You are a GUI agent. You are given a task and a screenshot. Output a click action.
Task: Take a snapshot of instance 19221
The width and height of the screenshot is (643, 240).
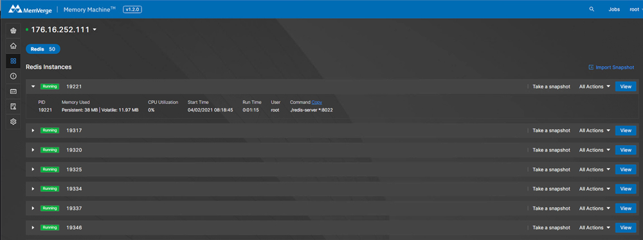click(551, 87)
